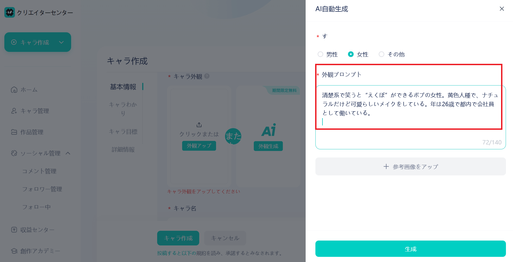Open 作品管理 from the sidebar
Viewport: 513px width, 262px height.
tap(14, 132)
